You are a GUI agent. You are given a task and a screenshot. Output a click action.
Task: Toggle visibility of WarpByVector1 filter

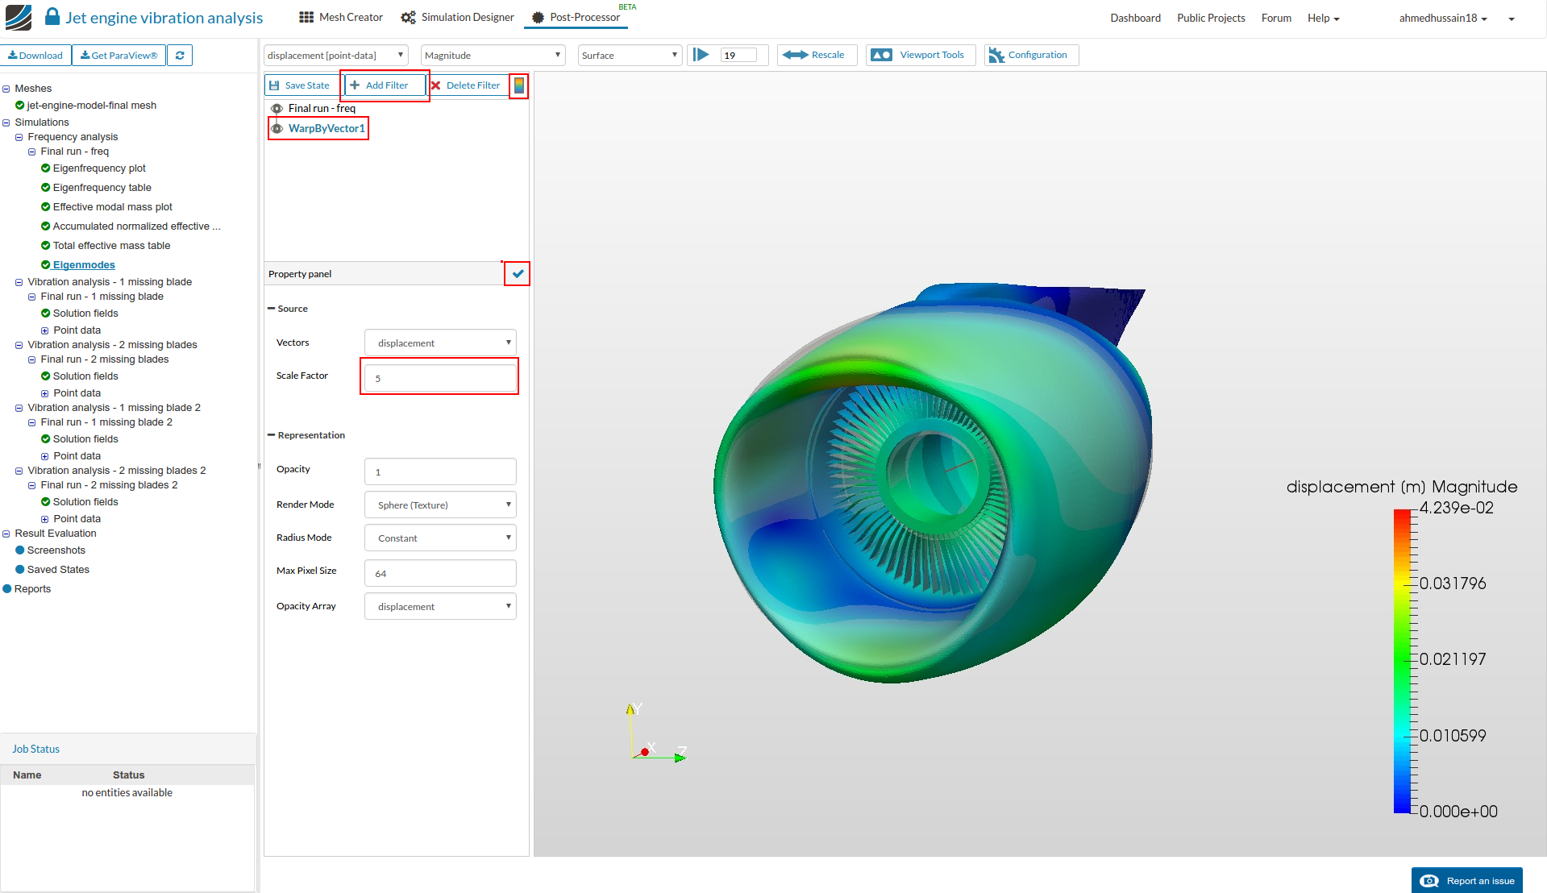[x=277, y=129]
